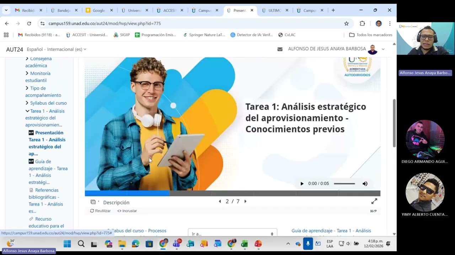455x255 pixels.
Task: Bookmark this page with the star
Action: (346, 23)
